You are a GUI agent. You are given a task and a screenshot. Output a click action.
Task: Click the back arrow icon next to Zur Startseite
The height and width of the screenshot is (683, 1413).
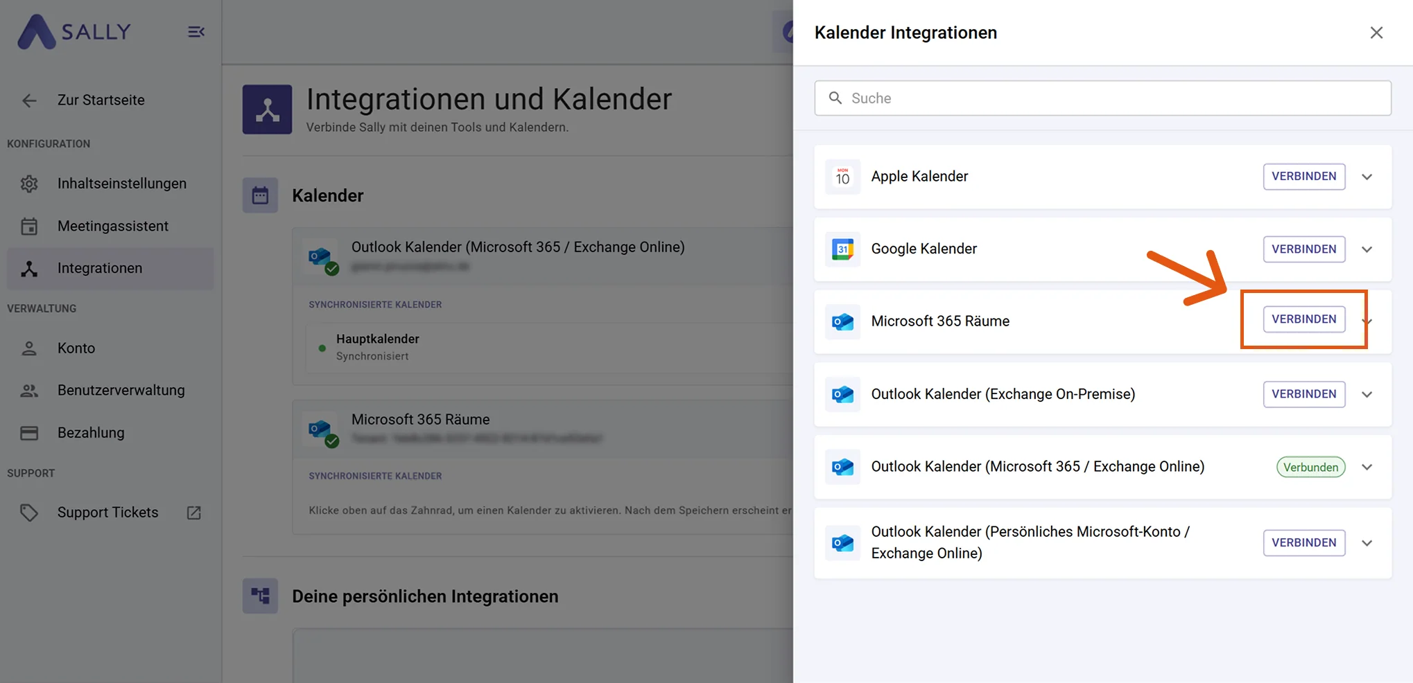pos(29,100)
